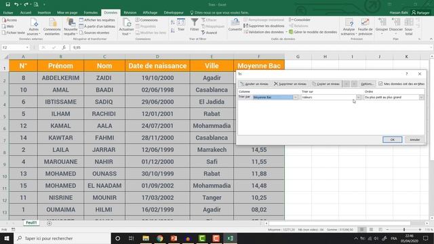Click the Undo arrow icon

tap(16, 5)
